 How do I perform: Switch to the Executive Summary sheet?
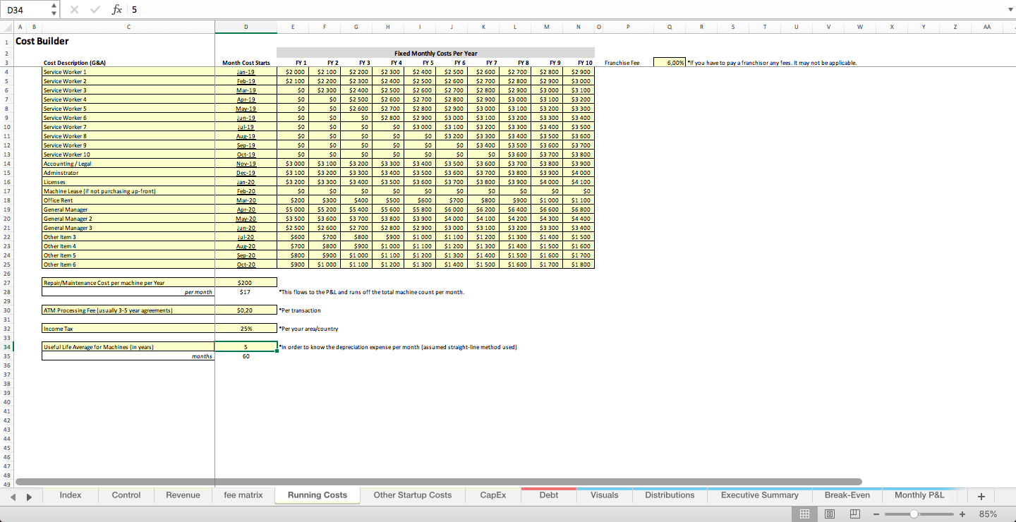pyautogui.click(x=759, y=494)
